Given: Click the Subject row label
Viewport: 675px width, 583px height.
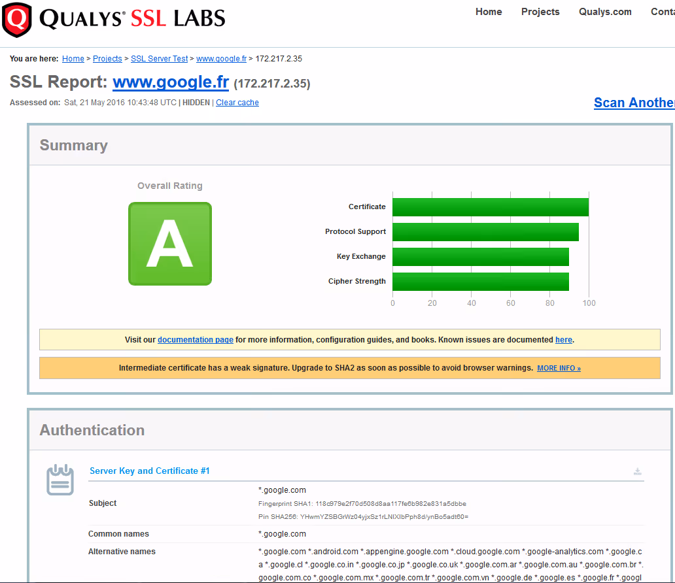Looking at the screenshot, I should (103, 503).
